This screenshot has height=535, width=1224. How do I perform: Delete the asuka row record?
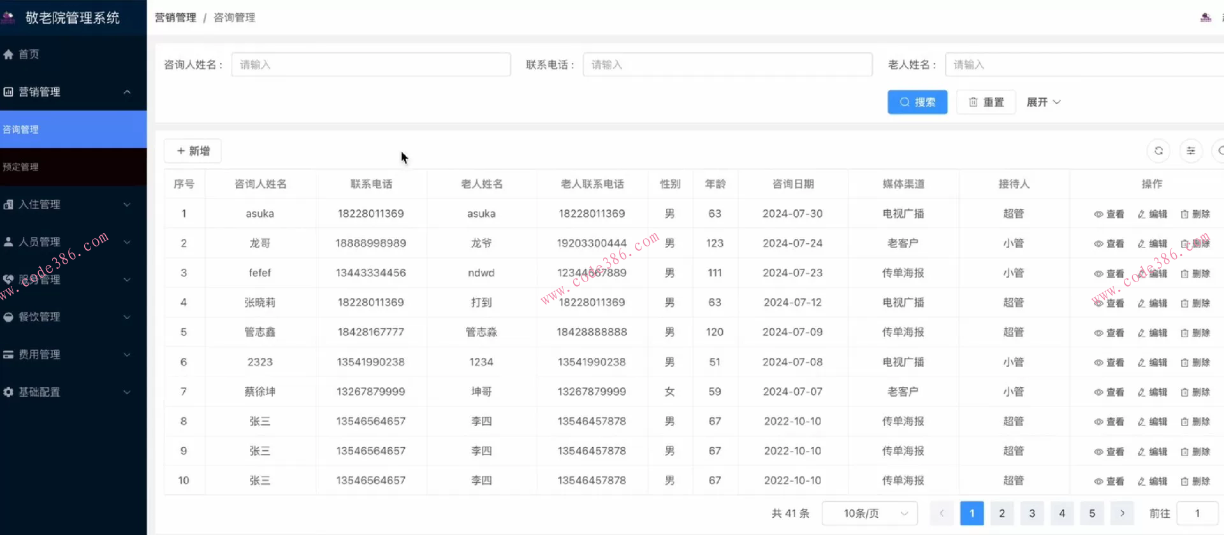[x=1195, y=214]
